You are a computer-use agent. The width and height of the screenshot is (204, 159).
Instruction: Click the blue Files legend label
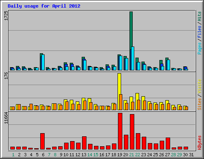click(x=199, y=32)
